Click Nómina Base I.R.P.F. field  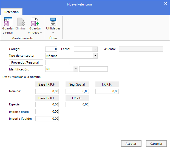[47, 91]
